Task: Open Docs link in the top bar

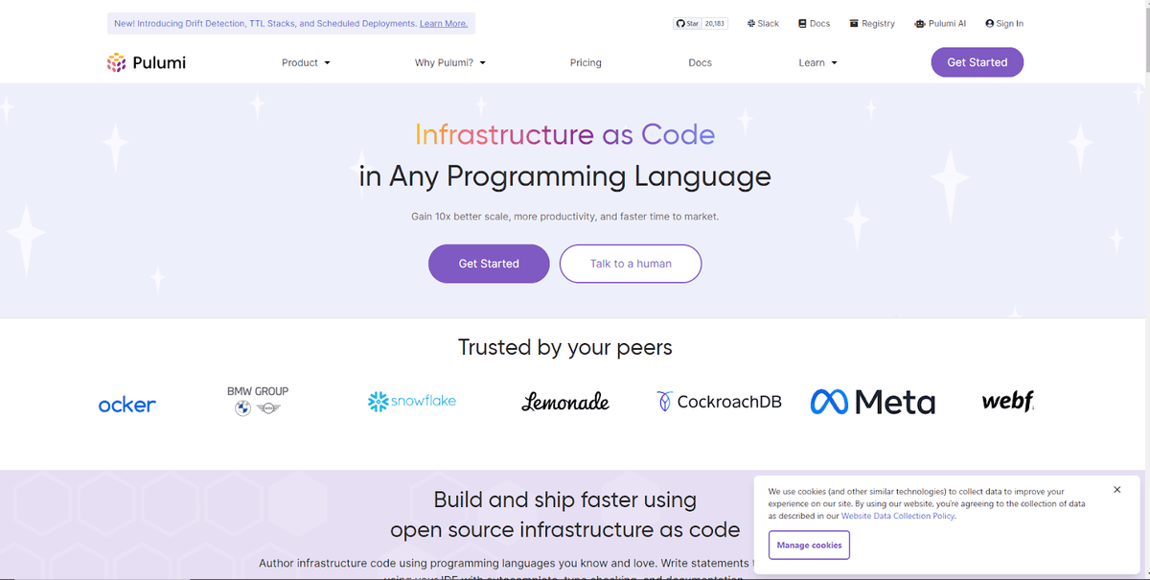Action: click(815, 23)
